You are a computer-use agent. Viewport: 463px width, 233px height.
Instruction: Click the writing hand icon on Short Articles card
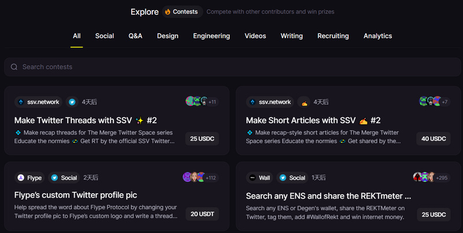[x=304, y=102]
